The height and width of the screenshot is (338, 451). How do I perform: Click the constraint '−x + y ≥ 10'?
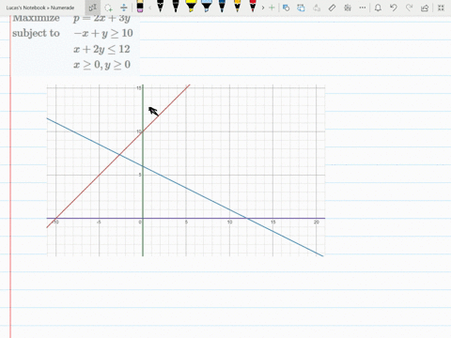pos(103,33)
